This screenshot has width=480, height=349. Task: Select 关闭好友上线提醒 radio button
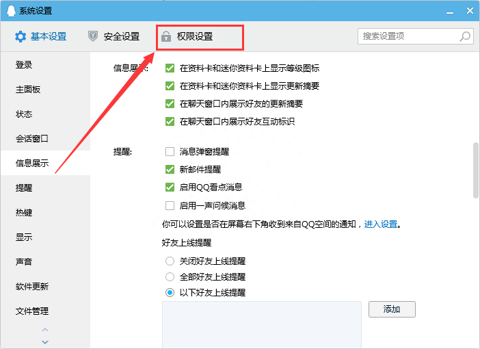tap(170, 261)
